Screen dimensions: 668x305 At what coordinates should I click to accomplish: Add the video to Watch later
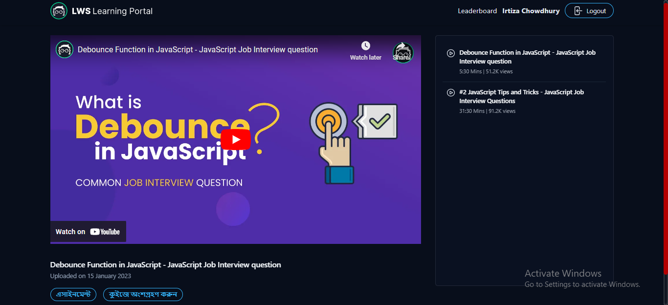(x=366, y=51)
